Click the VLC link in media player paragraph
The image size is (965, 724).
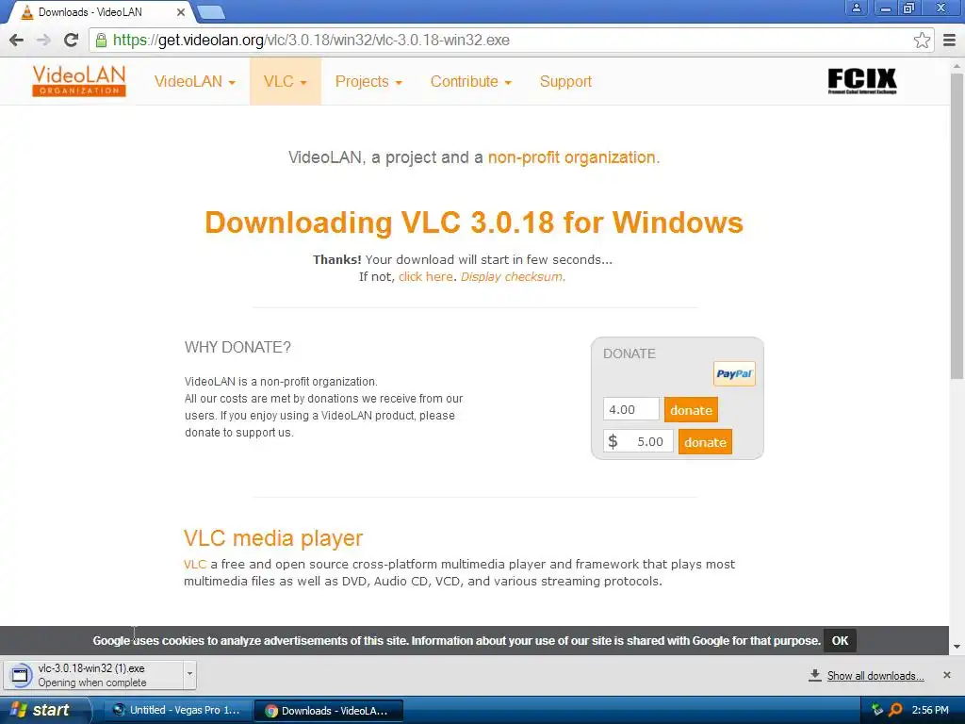194,565
